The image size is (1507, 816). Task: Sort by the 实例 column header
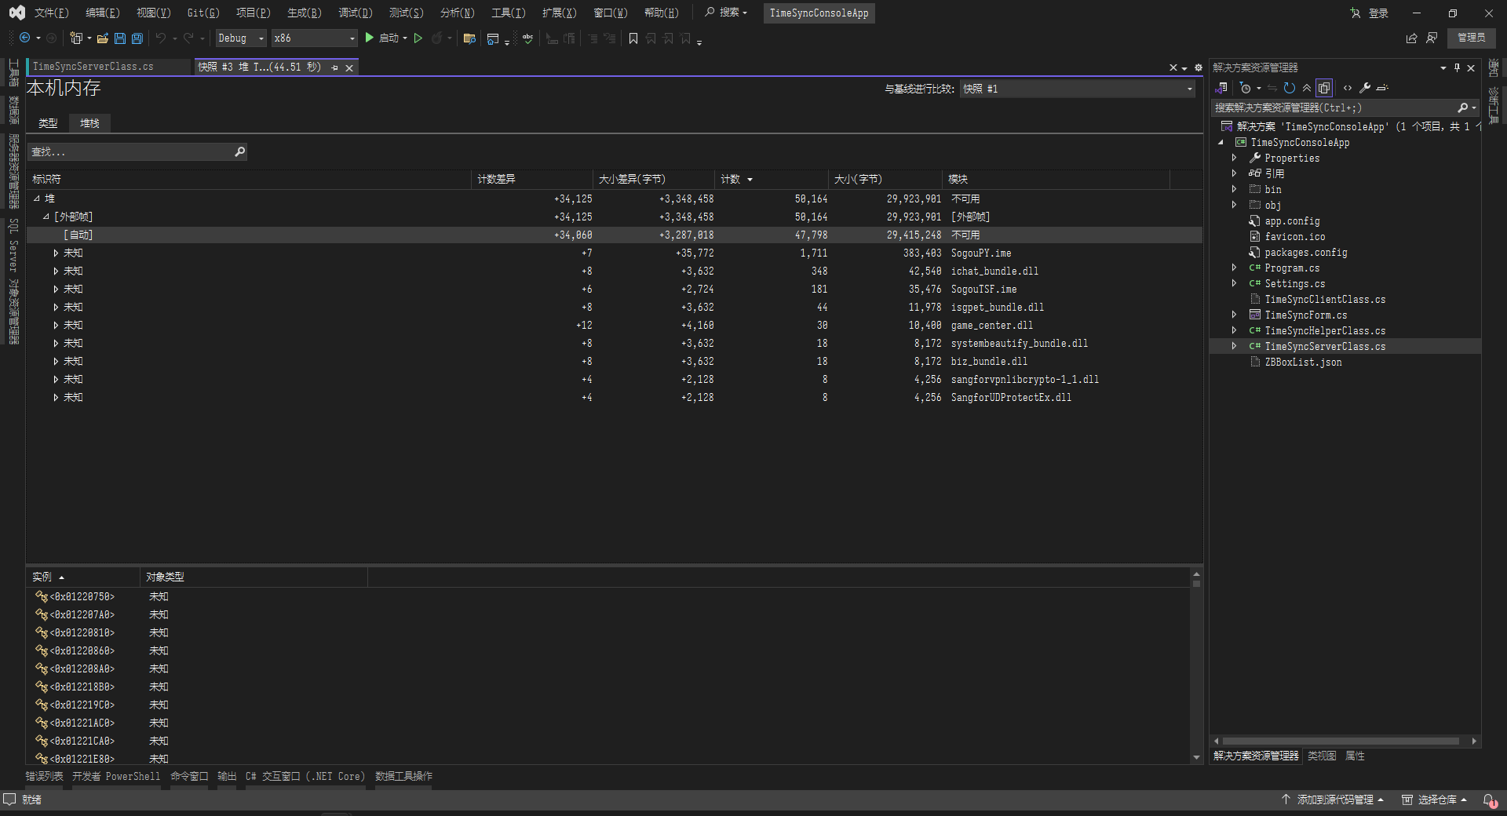[82, 577]
